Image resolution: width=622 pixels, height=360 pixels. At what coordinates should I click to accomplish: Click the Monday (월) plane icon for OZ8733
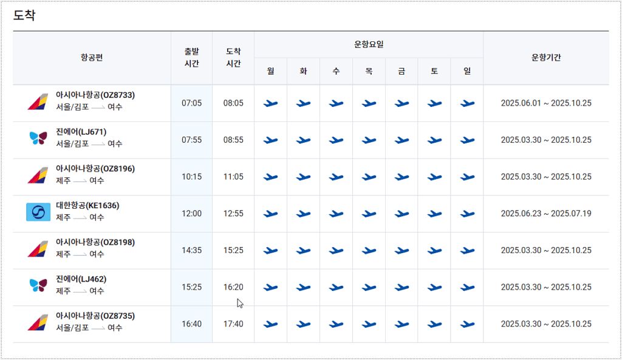tap(270, 103)
